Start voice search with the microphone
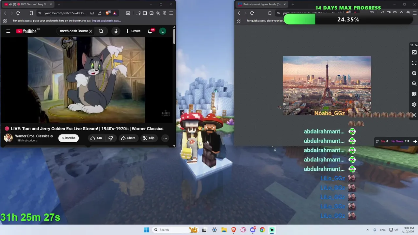This screenshot has height=235, width=418. [x=116, y=31]
